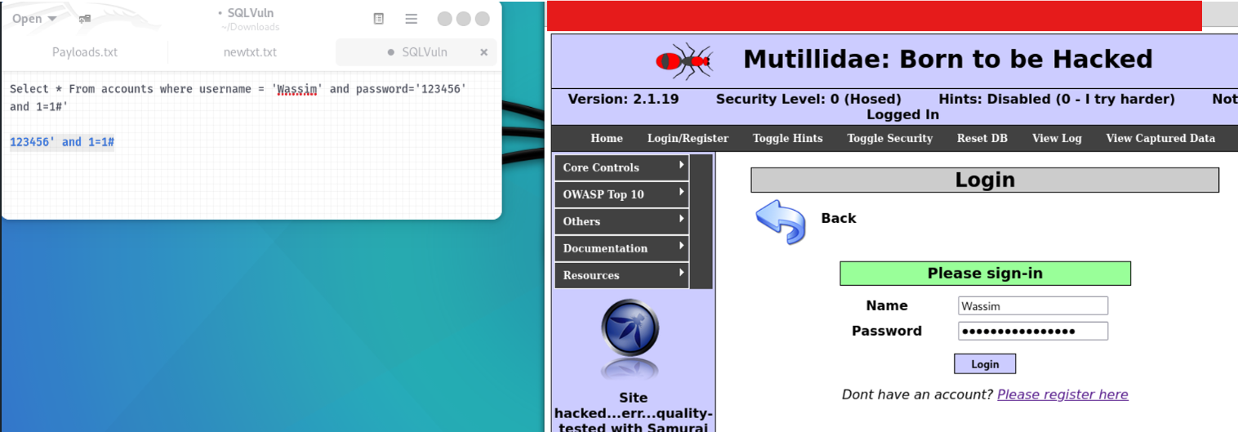Screen dimensions: 1238x432
Task: Open the hamburger menu in text editor
Action: (x=412, y=19)
